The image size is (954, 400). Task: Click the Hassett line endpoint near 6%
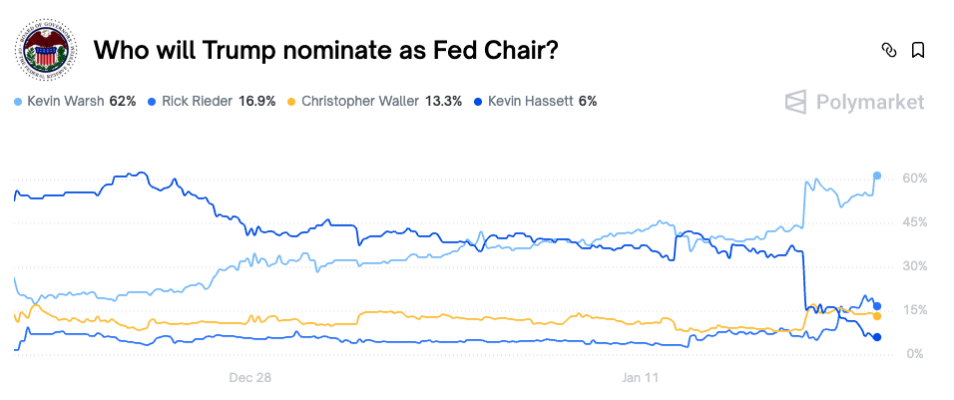pyautogui.click(x=877, y=337)
